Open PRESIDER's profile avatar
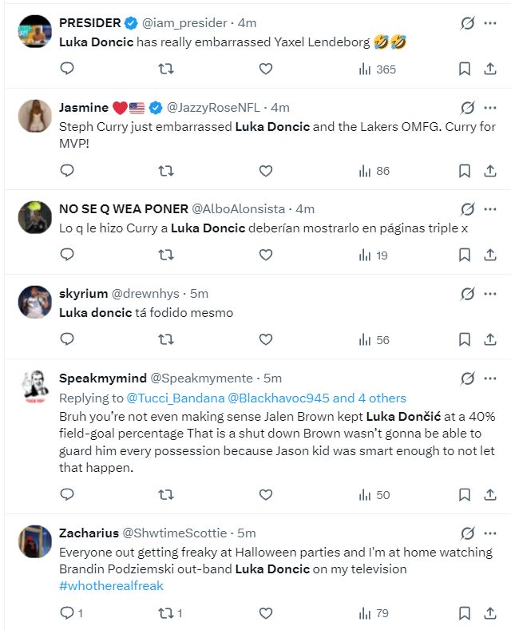Screen dimensions: 511x630 point(35,32)
